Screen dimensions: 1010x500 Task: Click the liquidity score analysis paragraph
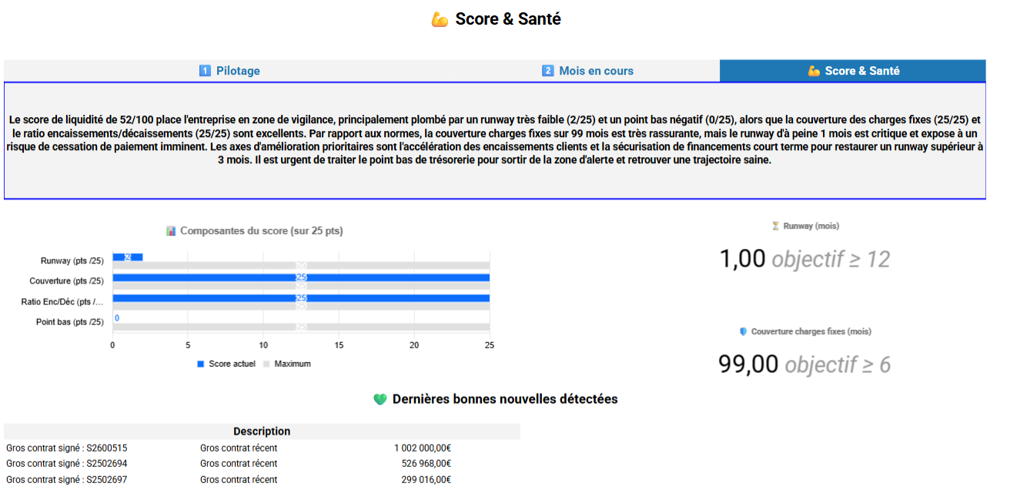(495, 141)
